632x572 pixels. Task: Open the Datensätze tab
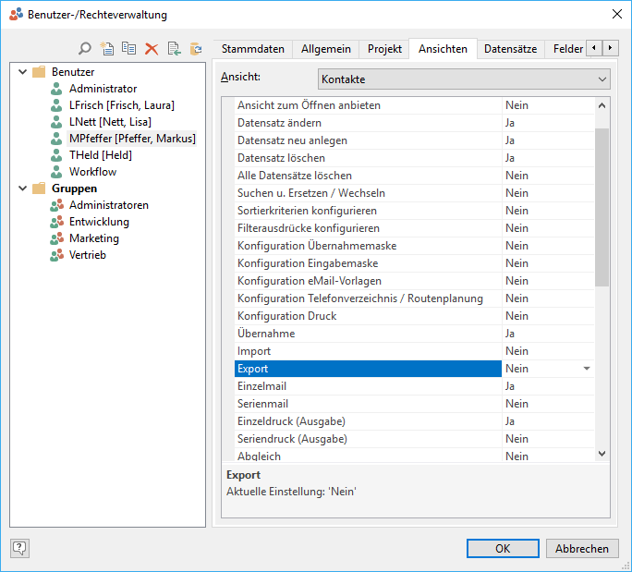pyautogui.click(x=510, y=49)
